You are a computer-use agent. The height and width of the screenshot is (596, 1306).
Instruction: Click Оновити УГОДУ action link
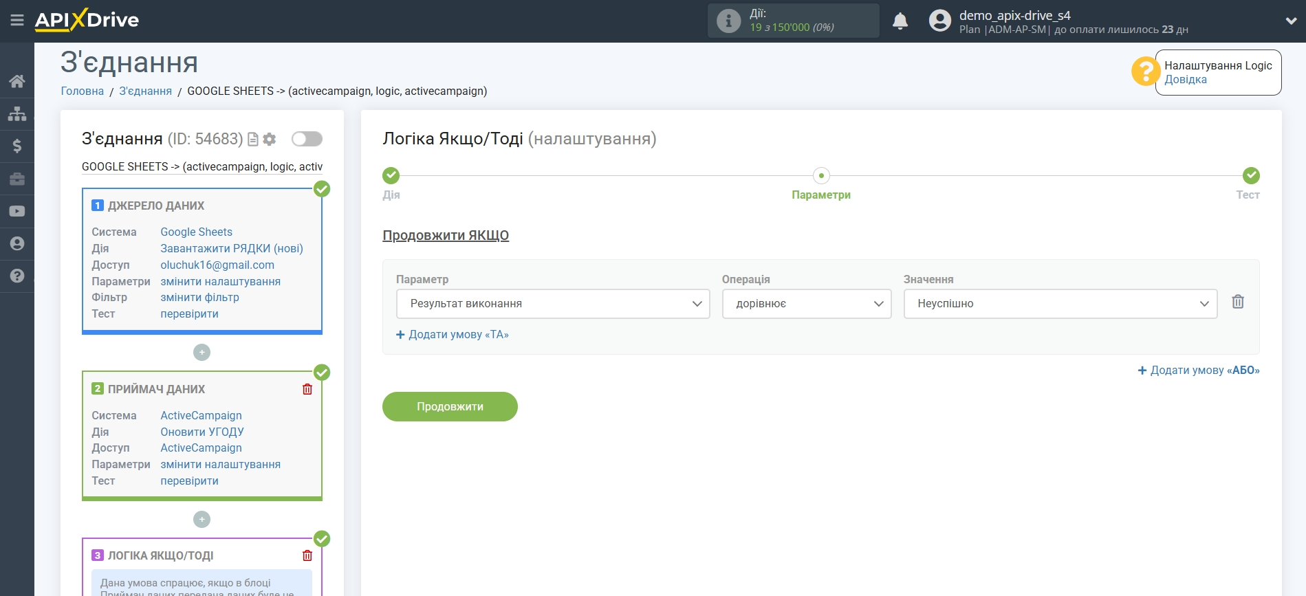point(202,432)
